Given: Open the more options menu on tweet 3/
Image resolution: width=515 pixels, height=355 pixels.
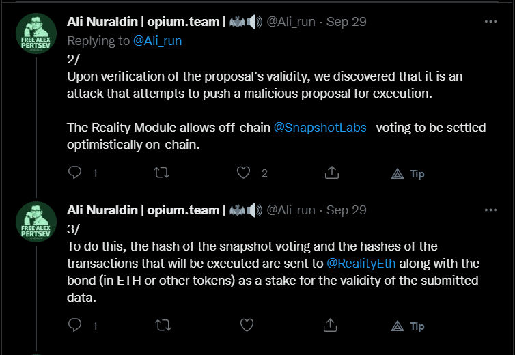Looking at the screenshot, I should point(490,210).
